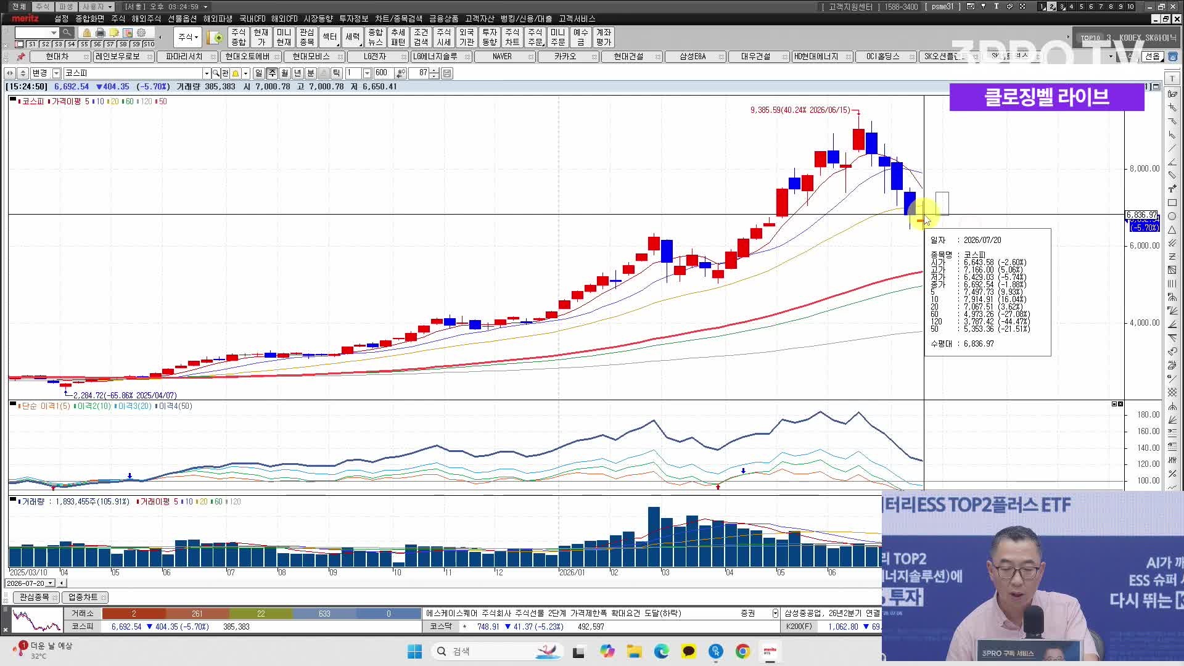Click the lock screen padlock icon
1184x666 pixels.
[87, 33]
